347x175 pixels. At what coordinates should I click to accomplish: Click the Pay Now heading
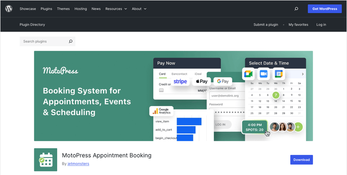pyautogui.click(x=166, y=63)
